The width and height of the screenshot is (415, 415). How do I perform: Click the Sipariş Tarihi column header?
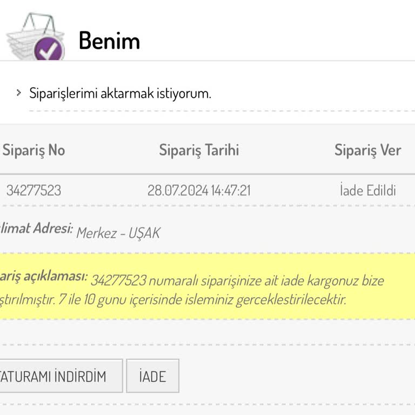click(x=199, y=150)
